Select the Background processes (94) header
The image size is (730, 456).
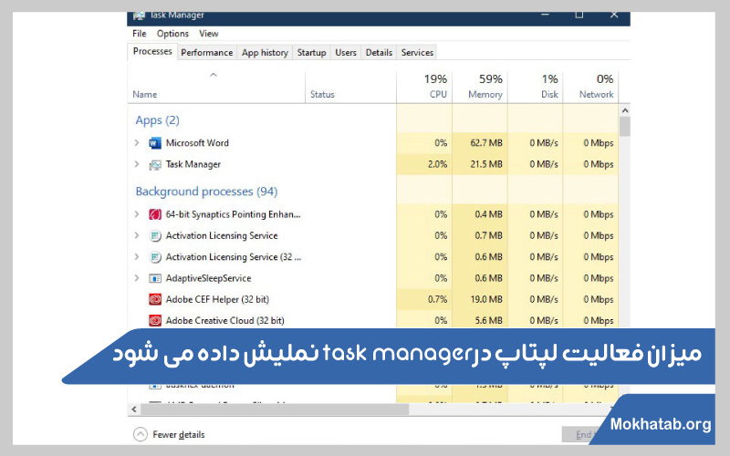click(x=206, y=192)
